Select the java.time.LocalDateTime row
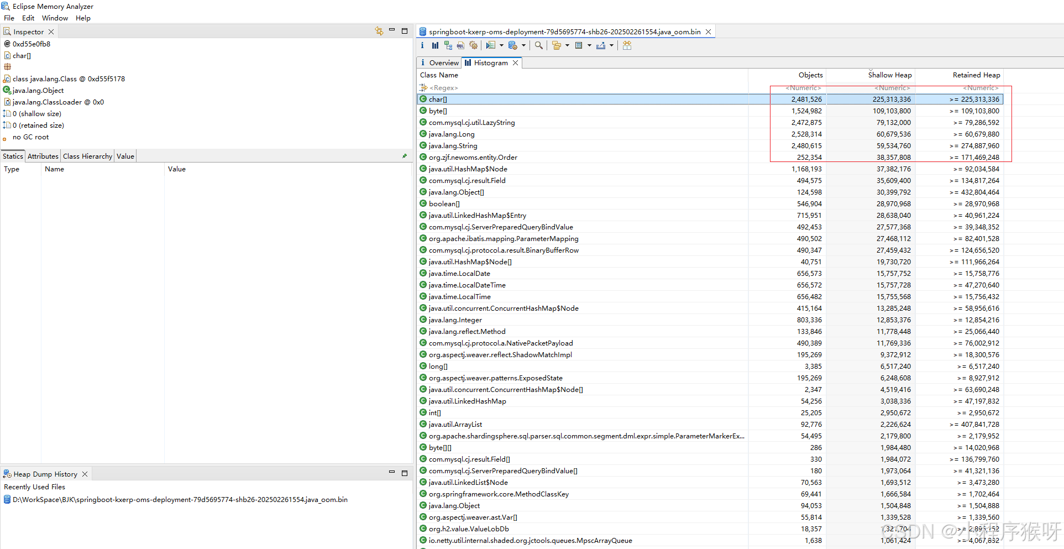The height and width of the screenshot is (549, 1064). point(710,285)
